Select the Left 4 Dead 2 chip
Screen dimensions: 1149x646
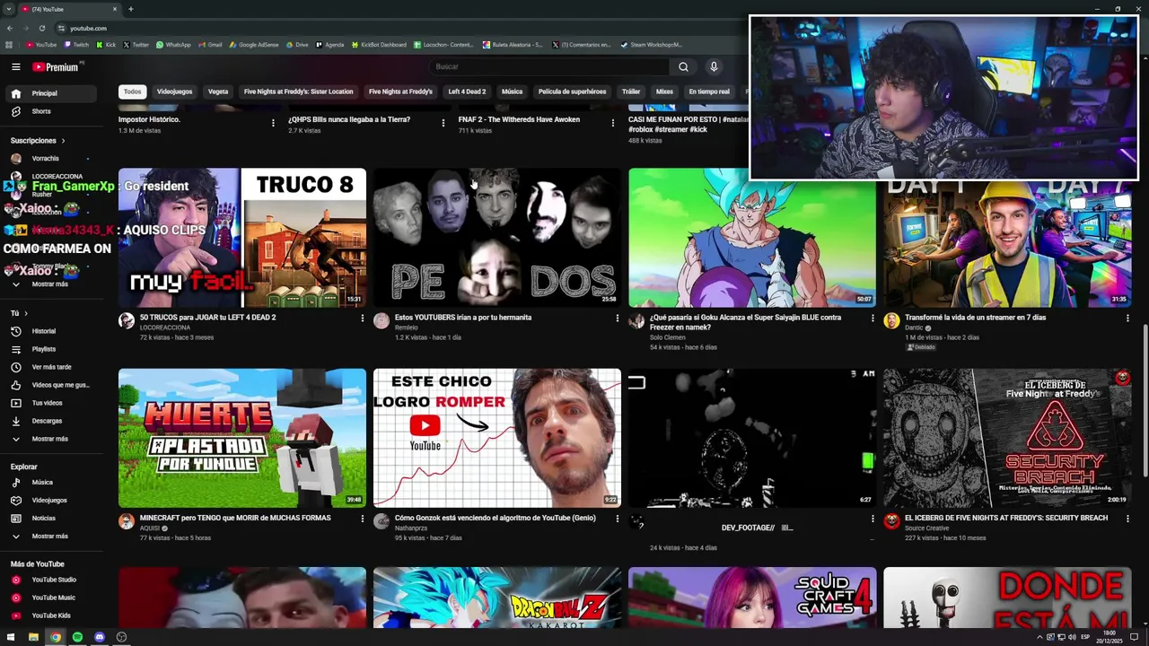tap(467, 92)
